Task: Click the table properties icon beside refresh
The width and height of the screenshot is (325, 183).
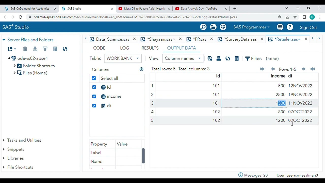Action: pyautogui.click(x=237, y=58)
